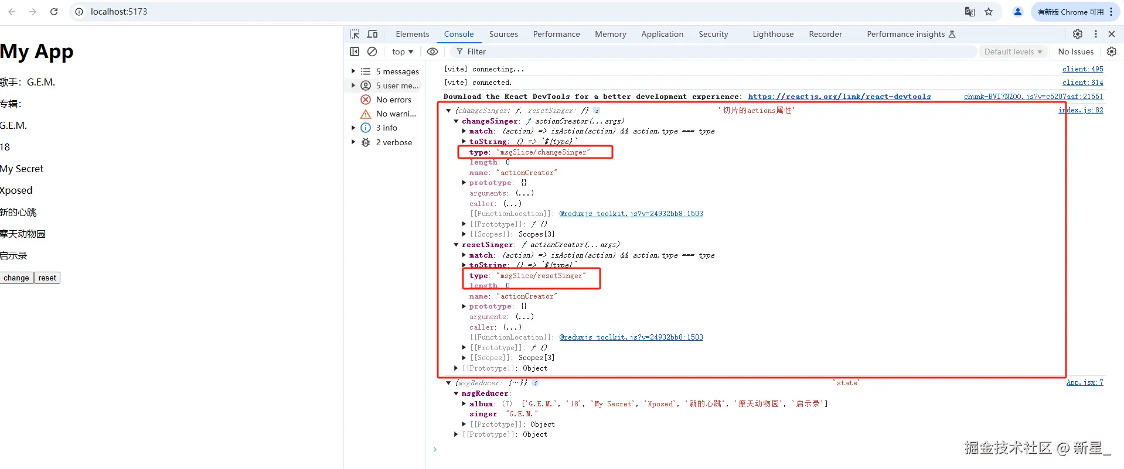
Task: Bookmark this page with star icon
Action: [989, 12]
